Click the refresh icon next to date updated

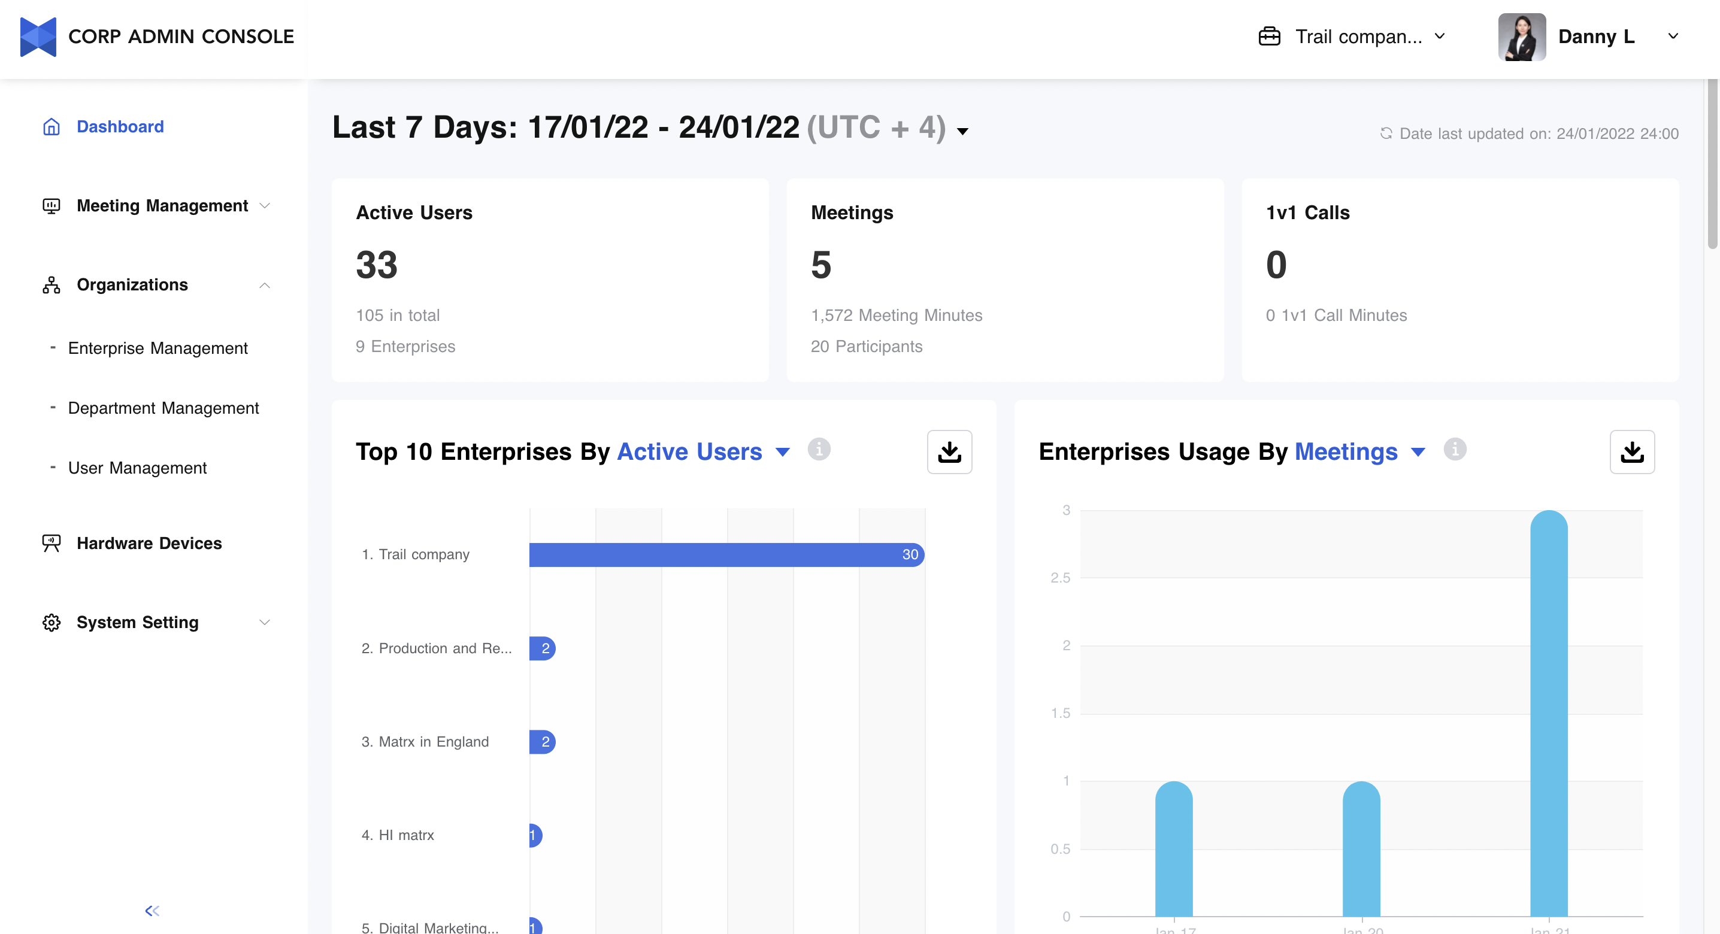pyautogui.click(x=1386, y=134)
